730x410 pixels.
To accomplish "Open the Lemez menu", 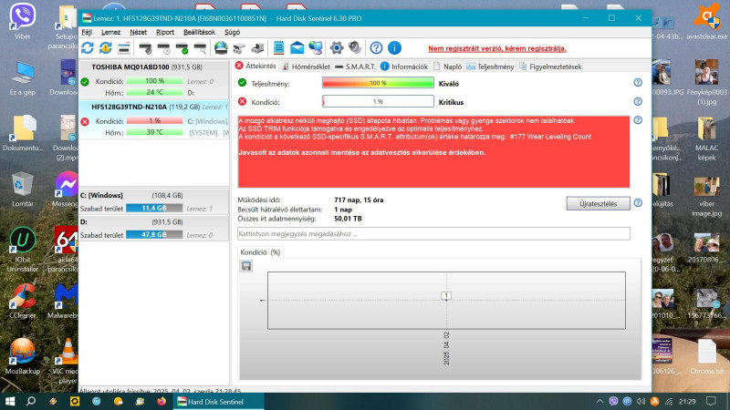I will [x=110, y=32].
